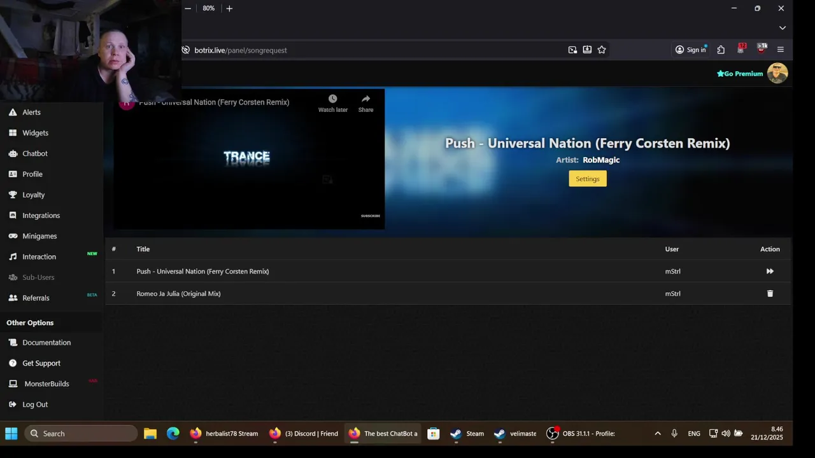Bookmark this page with star icon

(x=602, y=50)
